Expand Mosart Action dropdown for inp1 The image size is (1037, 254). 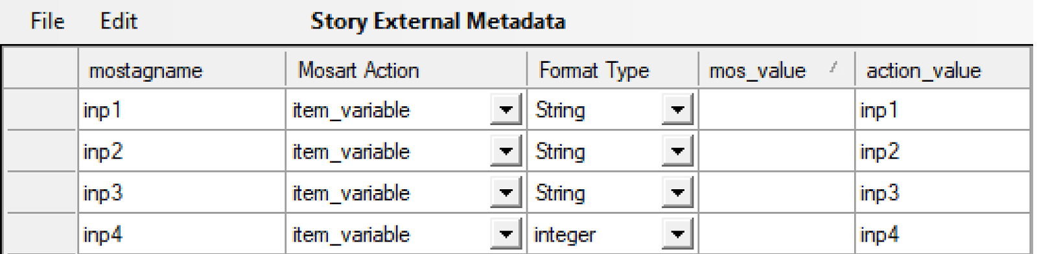(x=506, y=110)
